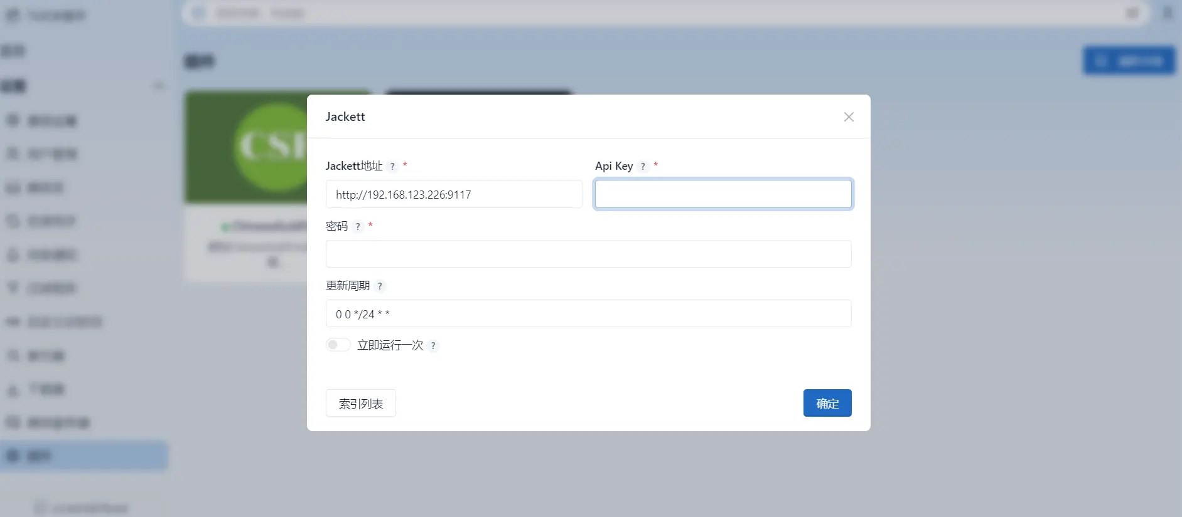The image size is (1182, 517).
Task: Show help icon for Api Key
Action: point(643,166)
